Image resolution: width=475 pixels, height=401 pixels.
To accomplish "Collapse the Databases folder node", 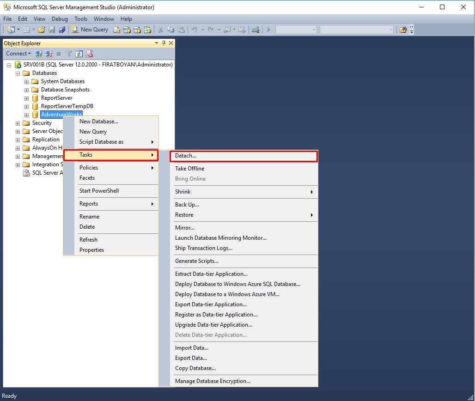I will (18, 73).
